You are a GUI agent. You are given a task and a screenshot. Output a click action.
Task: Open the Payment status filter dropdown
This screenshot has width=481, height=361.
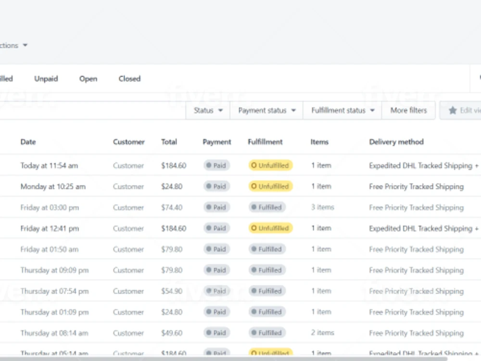pyautogui.click(x=266, y=111)
